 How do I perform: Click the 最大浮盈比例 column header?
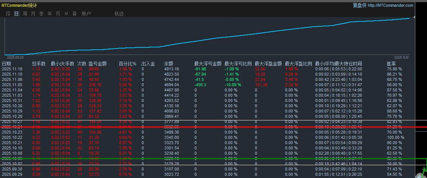click(299, 64)
